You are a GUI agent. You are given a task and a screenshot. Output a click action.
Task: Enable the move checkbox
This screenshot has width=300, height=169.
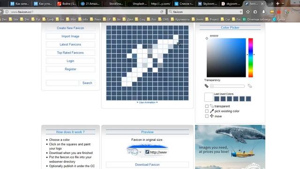pos(207,116)
